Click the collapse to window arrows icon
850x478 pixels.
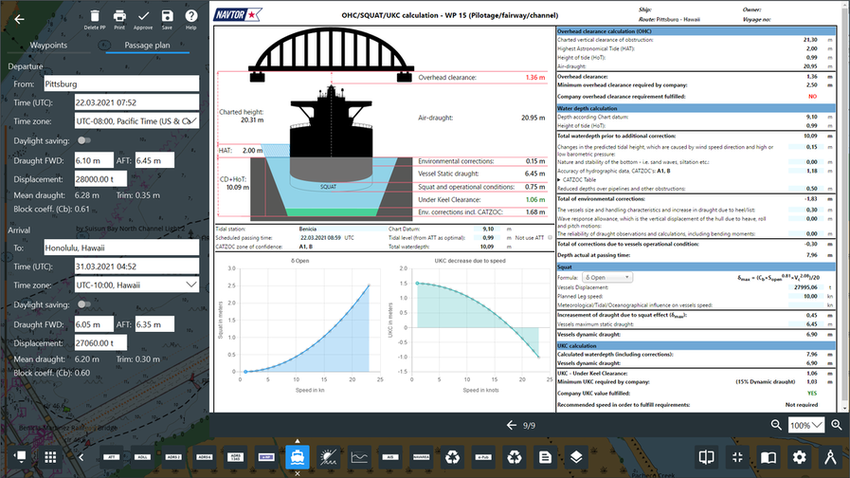[x=737, y=457]
